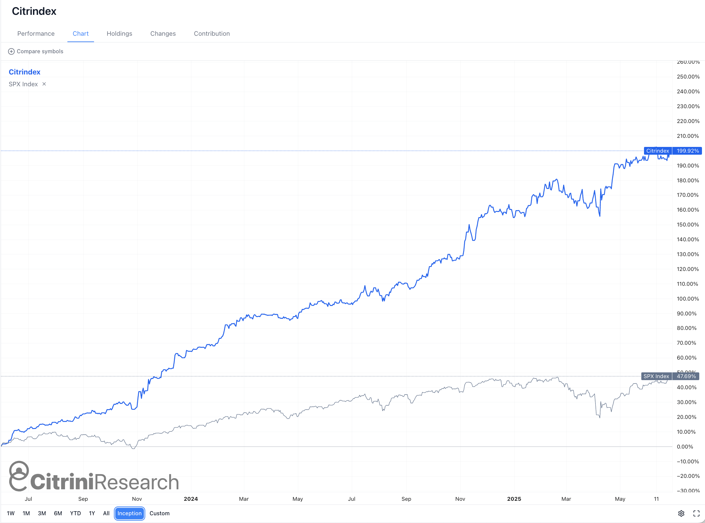Image resolution: width=705 pixels, height=523 pixels.
Task: Set chart range to 1W
Action: click(11, 514)
